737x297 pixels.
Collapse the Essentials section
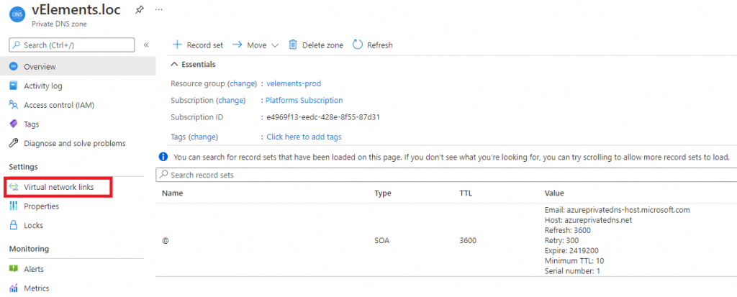tap(173, 65)
